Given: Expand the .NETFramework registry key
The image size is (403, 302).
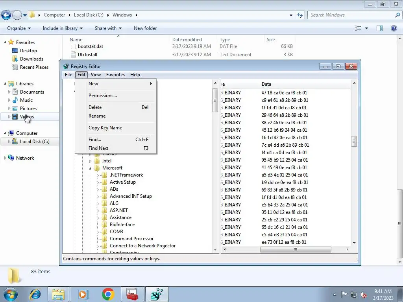Looking at the screenshot, I should (x=98, y=175).
